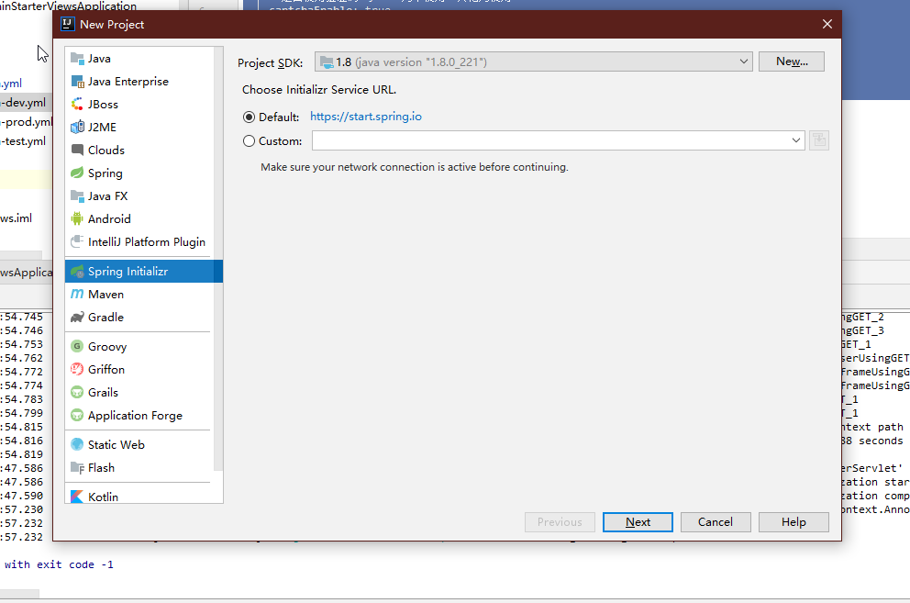Expand the Custom URL dropdown arrow
The width and height of the screenshot is (910, 603).
pyautogui.click(x=796, y=140)
